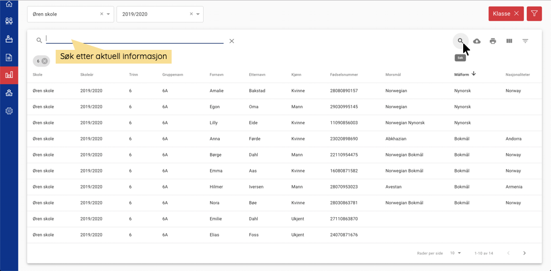Open the teacher desk sidebar icon
Screen dimensions: 551x271
(9, 39)
